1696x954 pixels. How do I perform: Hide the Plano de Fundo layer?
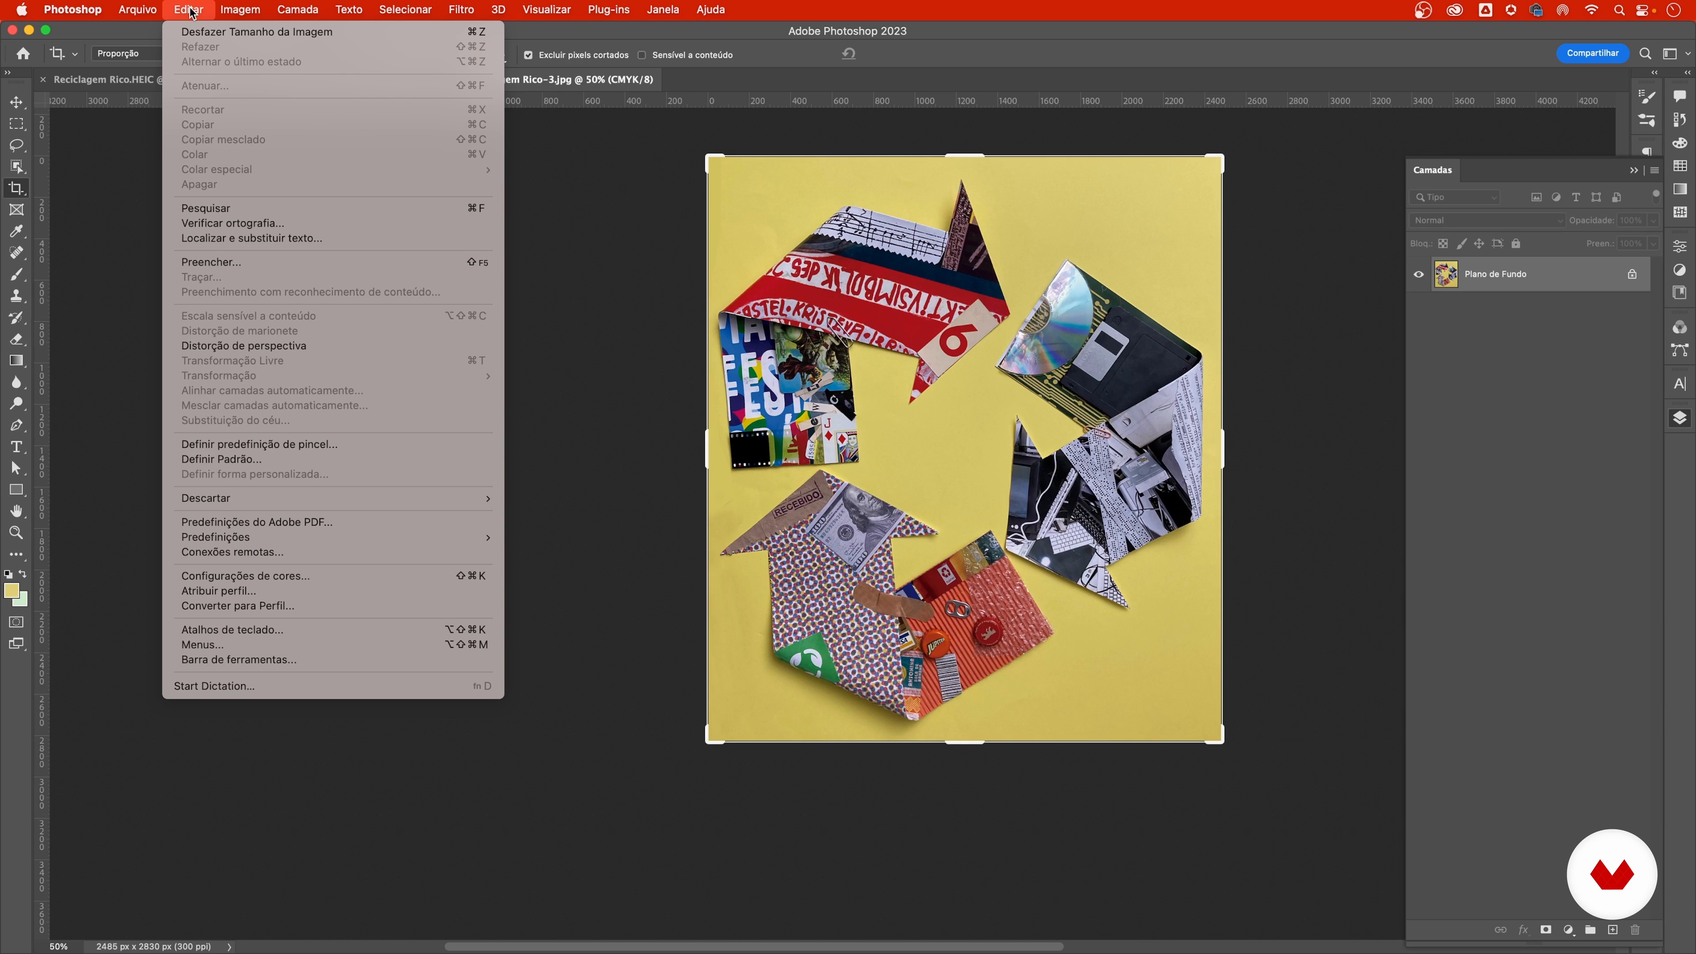click(x=1419, y=275)
